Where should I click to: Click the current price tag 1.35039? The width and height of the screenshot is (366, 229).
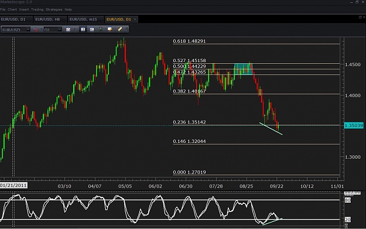pos(354,125)
